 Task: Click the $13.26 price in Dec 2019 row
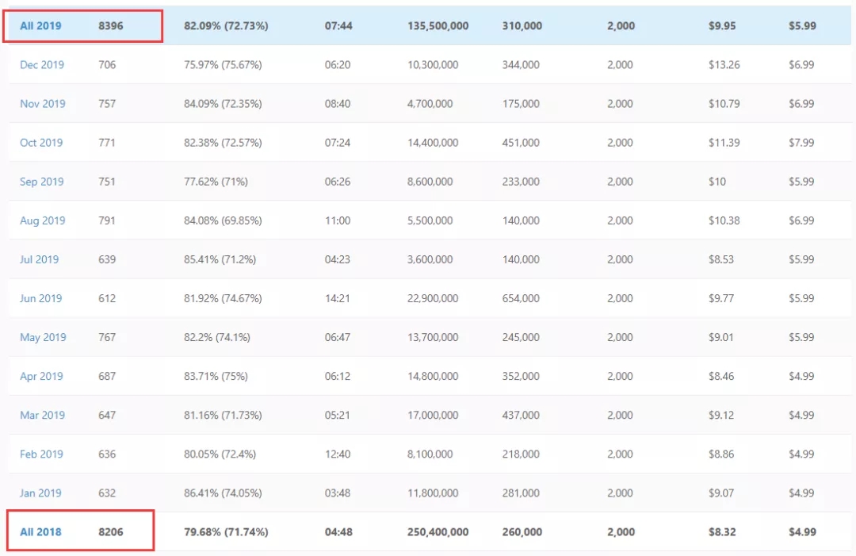click(x=724, y=64)
